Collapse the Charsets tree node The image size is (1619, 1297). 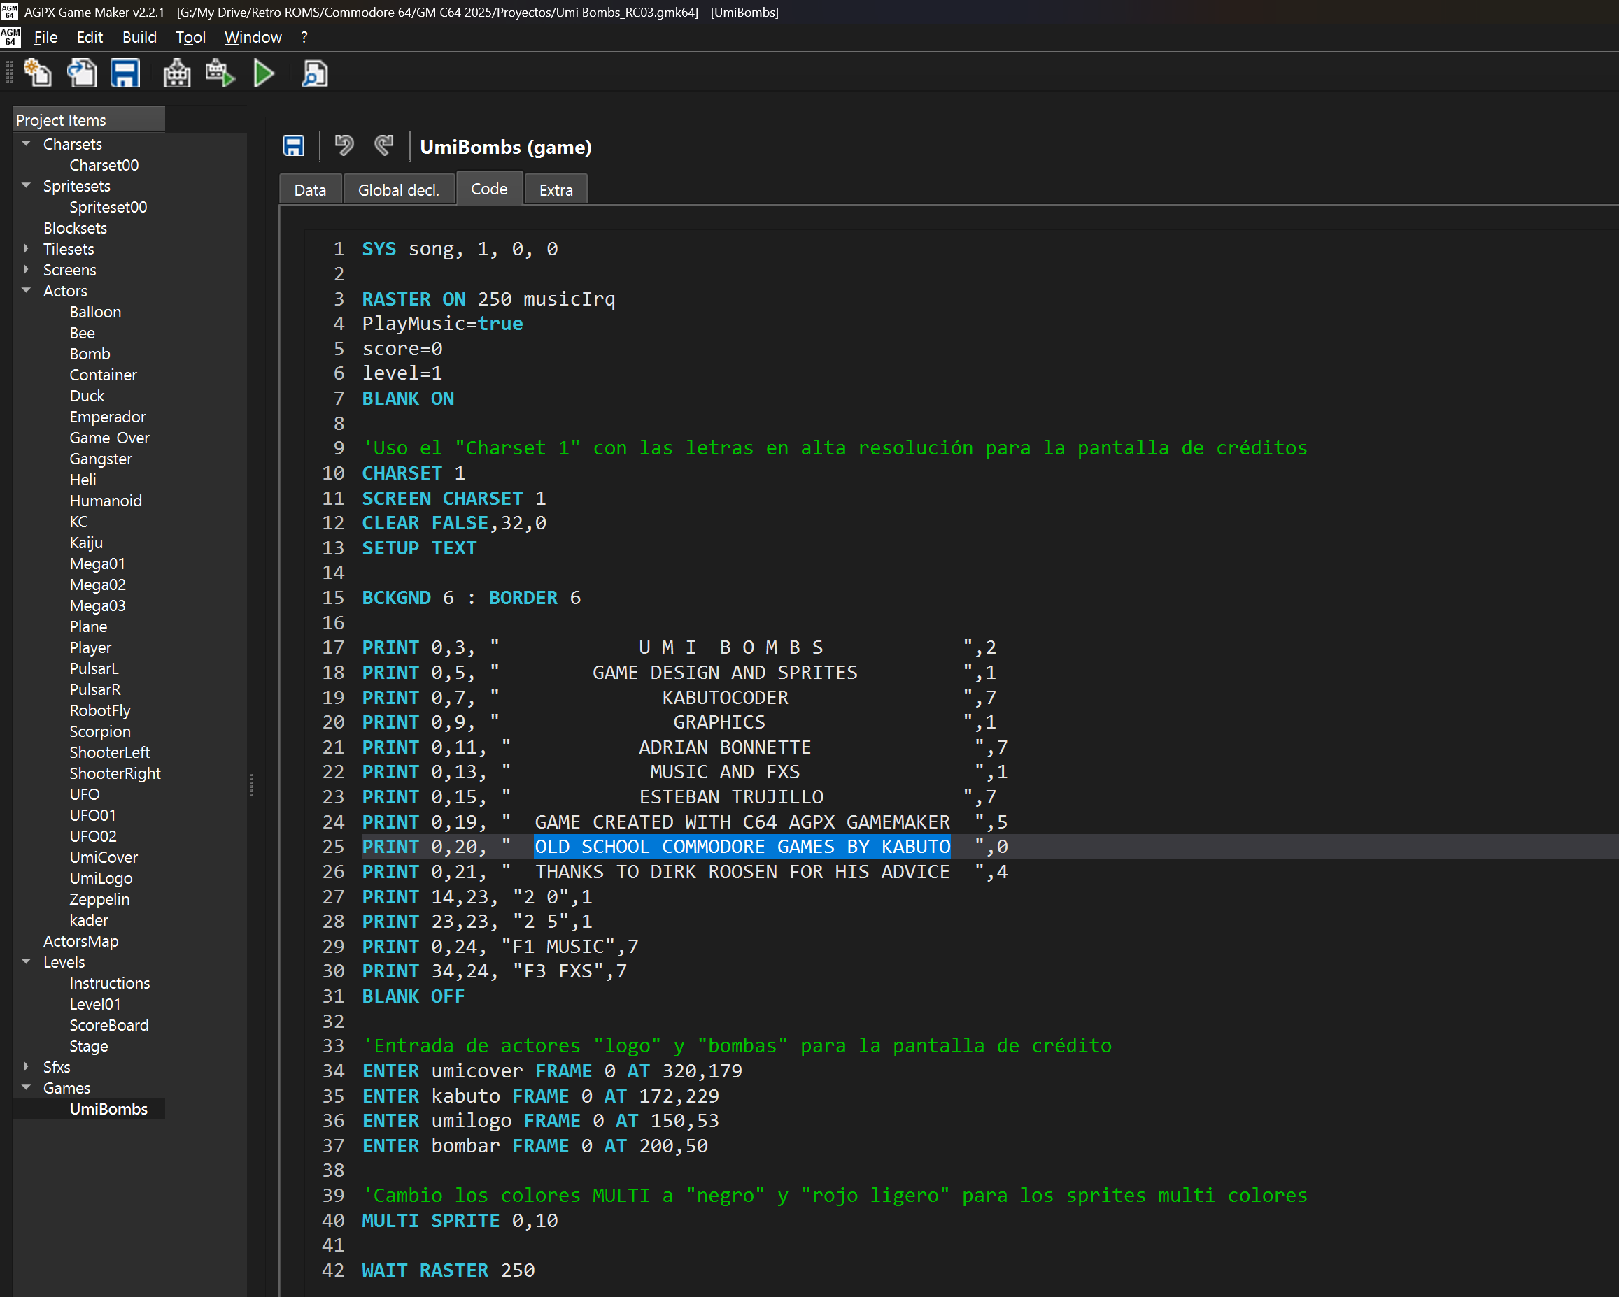tap(27, 143)
